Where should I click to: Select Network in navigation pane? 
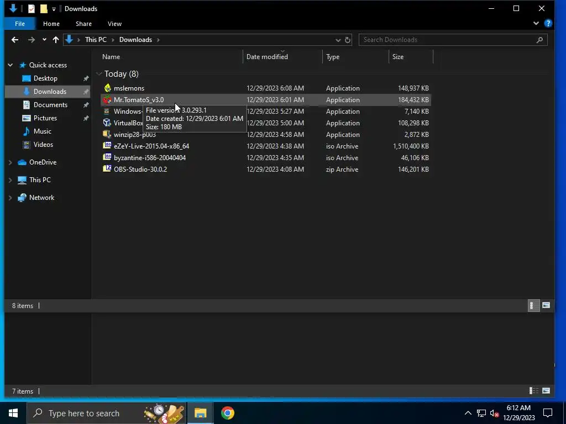pyautogui.click(x=41, y=198)
